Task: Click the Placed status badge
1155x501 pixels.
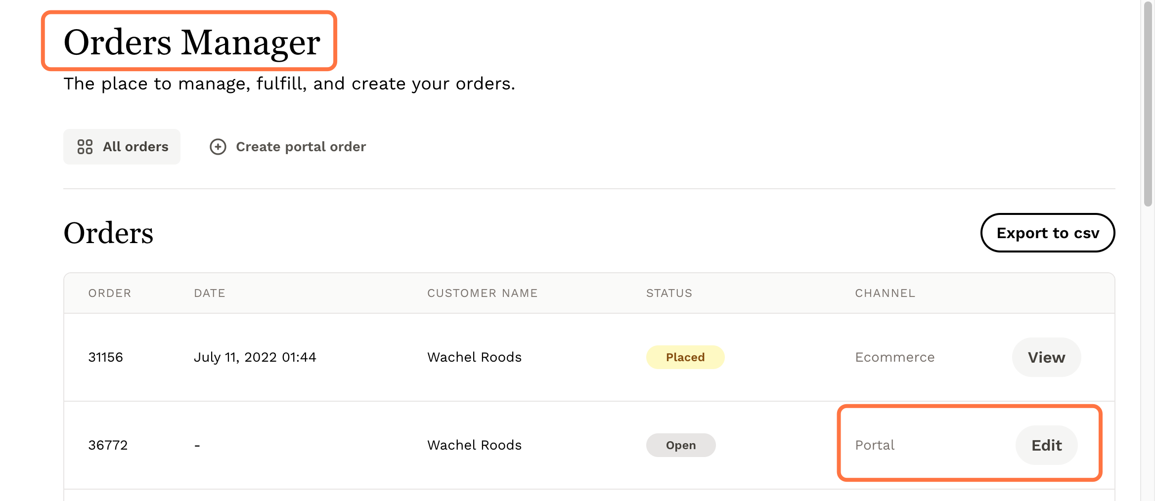Action: point(685,357)
